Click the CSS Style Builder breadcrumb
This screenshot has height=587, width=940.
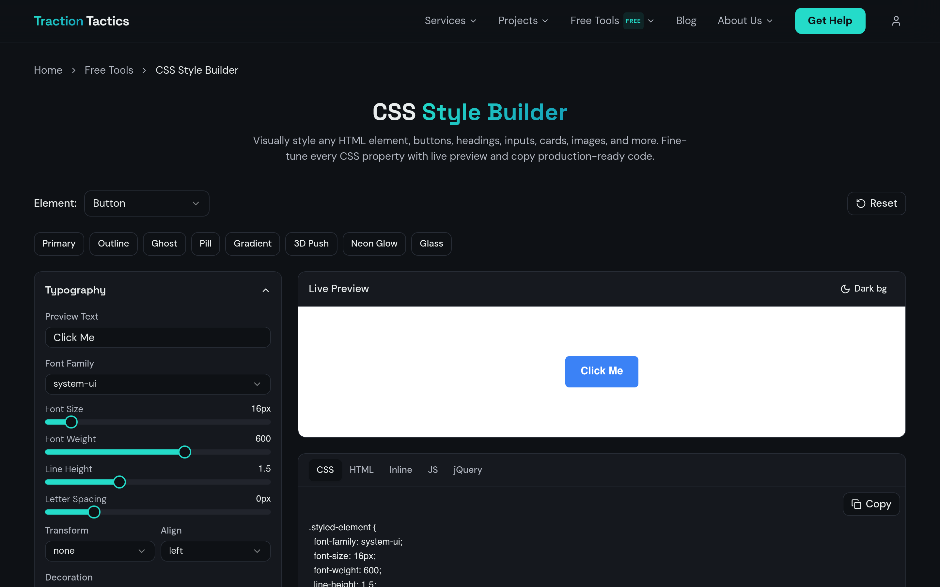197,70
